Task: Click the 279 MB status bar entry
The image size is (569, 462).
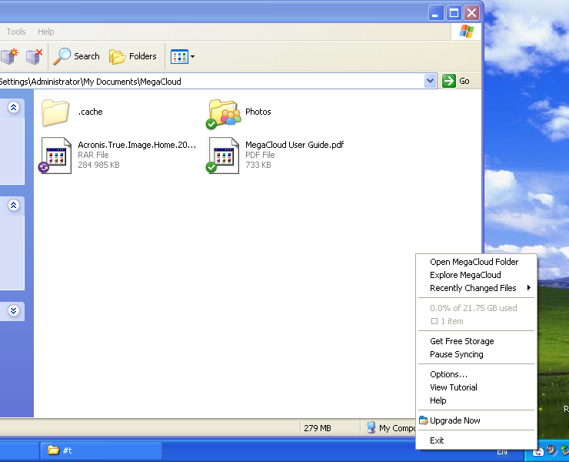Action: tap(317, 428)
